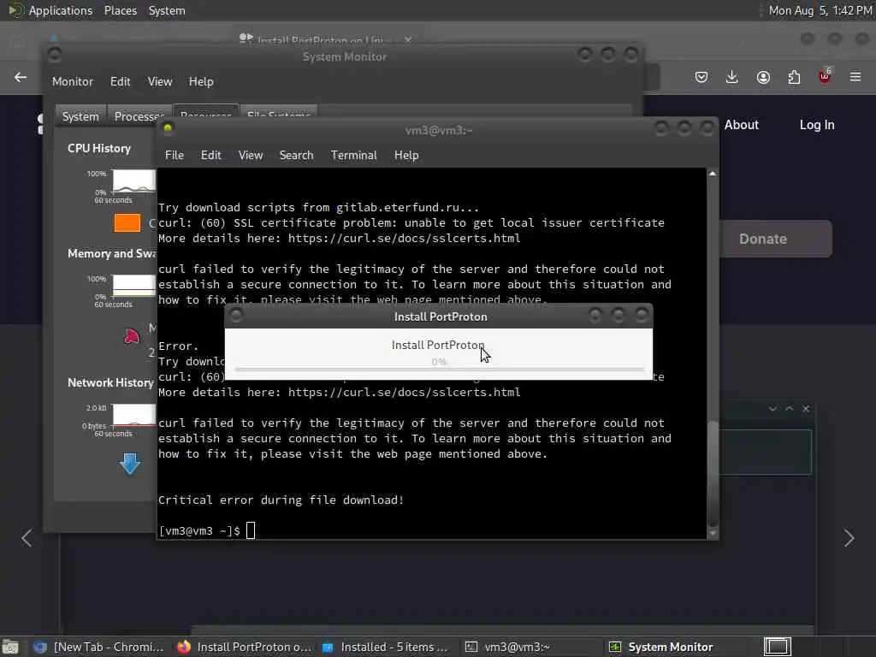Click the Install PortProton dialog window menu icon
The width and height of the screenshot is (876, 657).
pos(236,316)
